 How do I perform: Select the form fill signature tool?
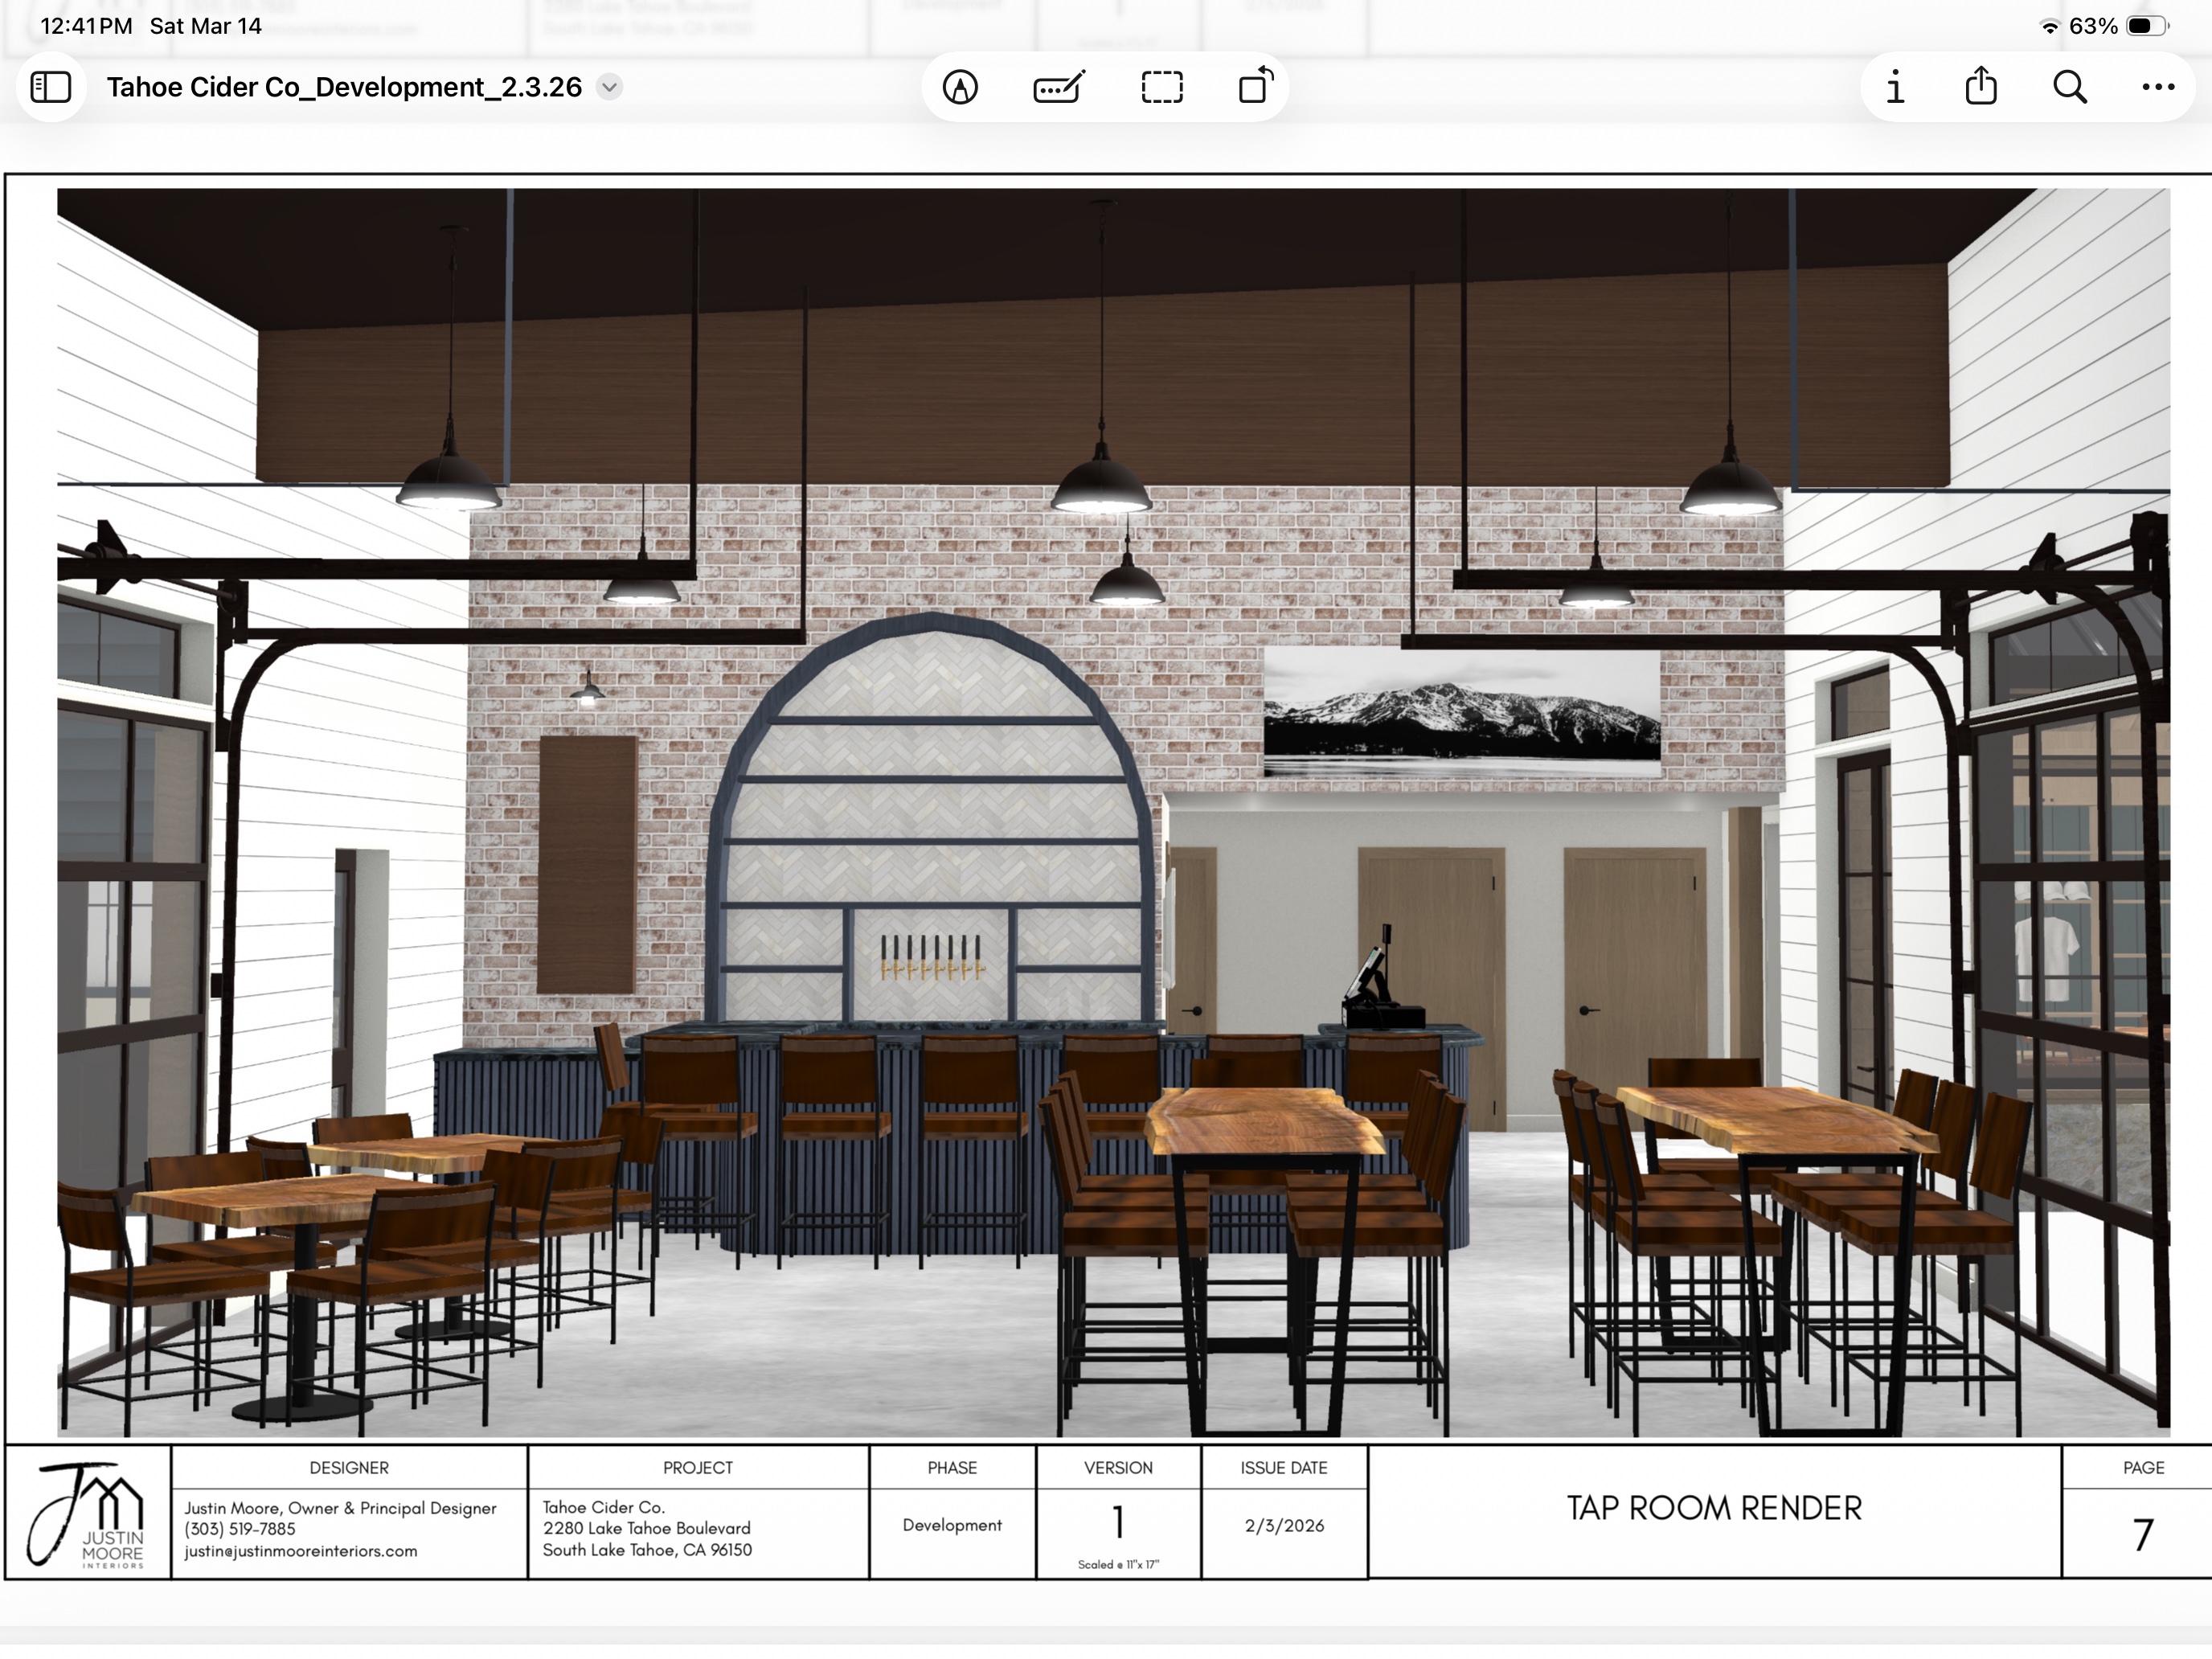coord(1059,87)
